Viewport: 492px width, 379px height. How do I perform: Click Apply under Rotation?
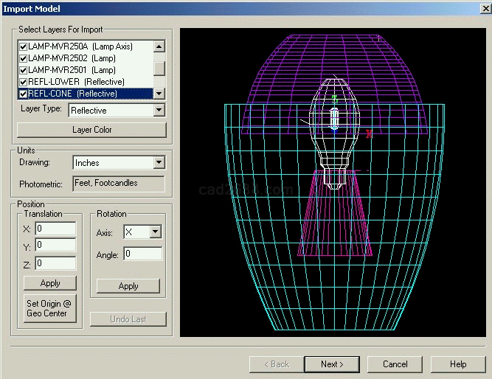[128, 286]
